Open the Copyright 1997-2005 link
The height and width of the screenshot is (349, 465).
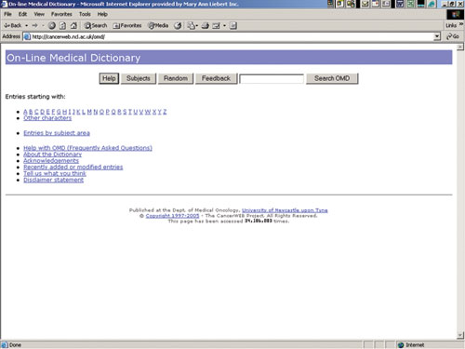point(172,216)
